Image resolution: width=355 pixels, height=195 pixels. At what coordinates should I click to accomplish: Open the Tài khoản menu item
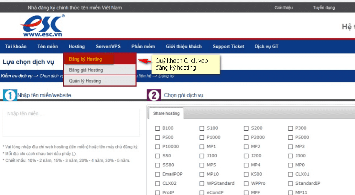click(x=16, y=46)
